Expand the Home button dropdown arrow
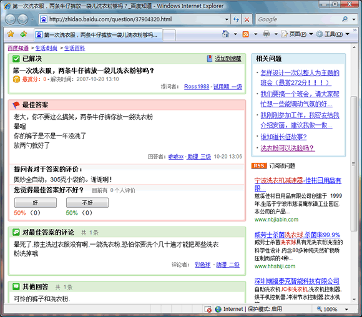 (235, 34)
